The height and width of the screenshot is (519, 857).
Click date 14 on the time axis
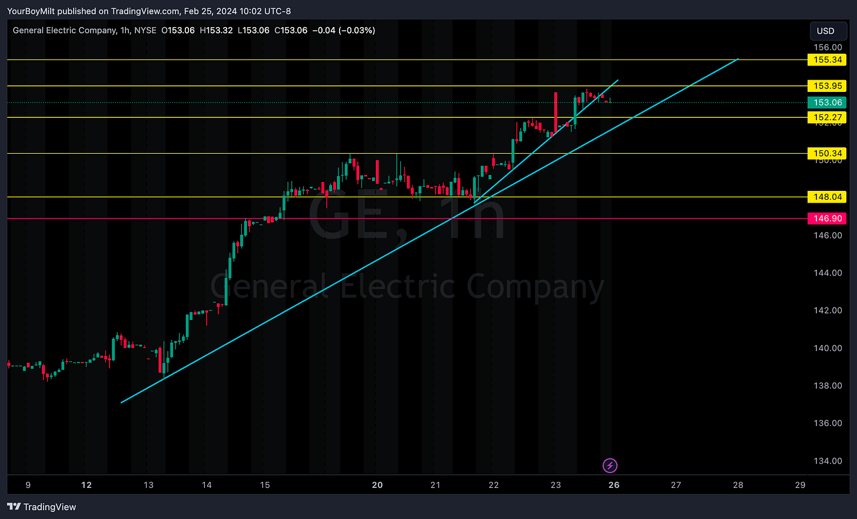[x=207, y=485]
